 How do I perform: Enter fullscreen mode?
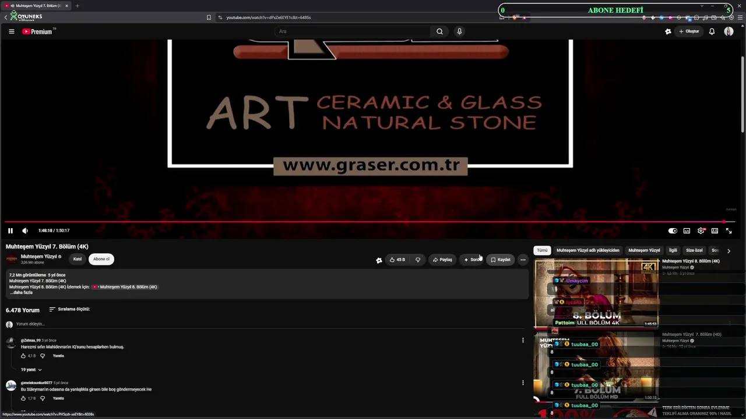729,230
